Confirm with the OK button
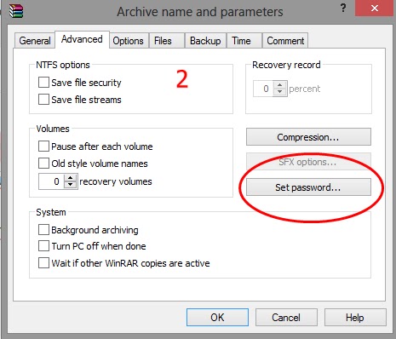 click(x=217, y=318)
